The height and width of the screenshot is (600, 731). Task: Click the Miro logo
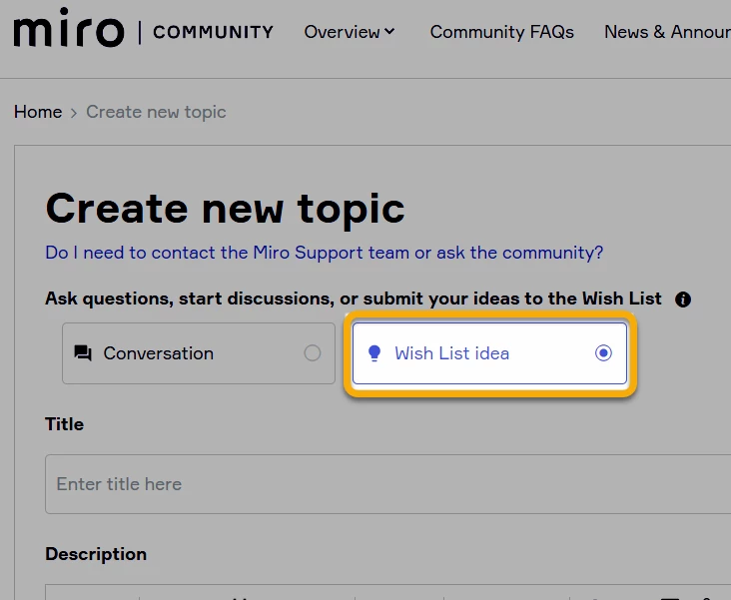(69, 28)
